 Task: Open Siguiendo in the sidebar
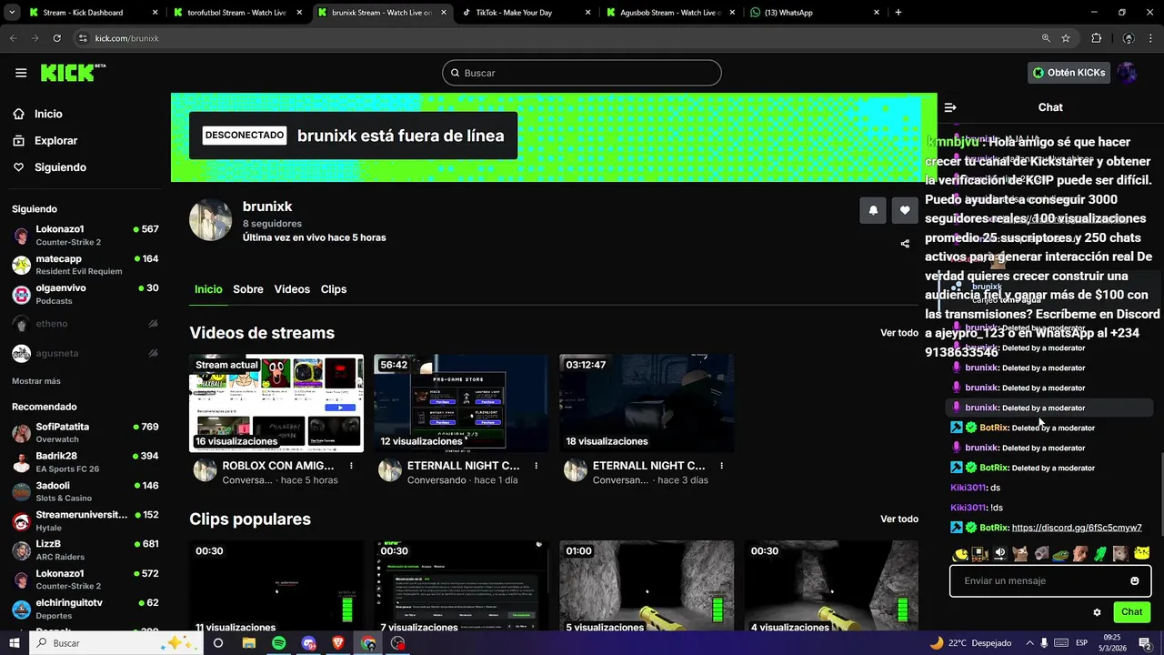pos(60,167)
